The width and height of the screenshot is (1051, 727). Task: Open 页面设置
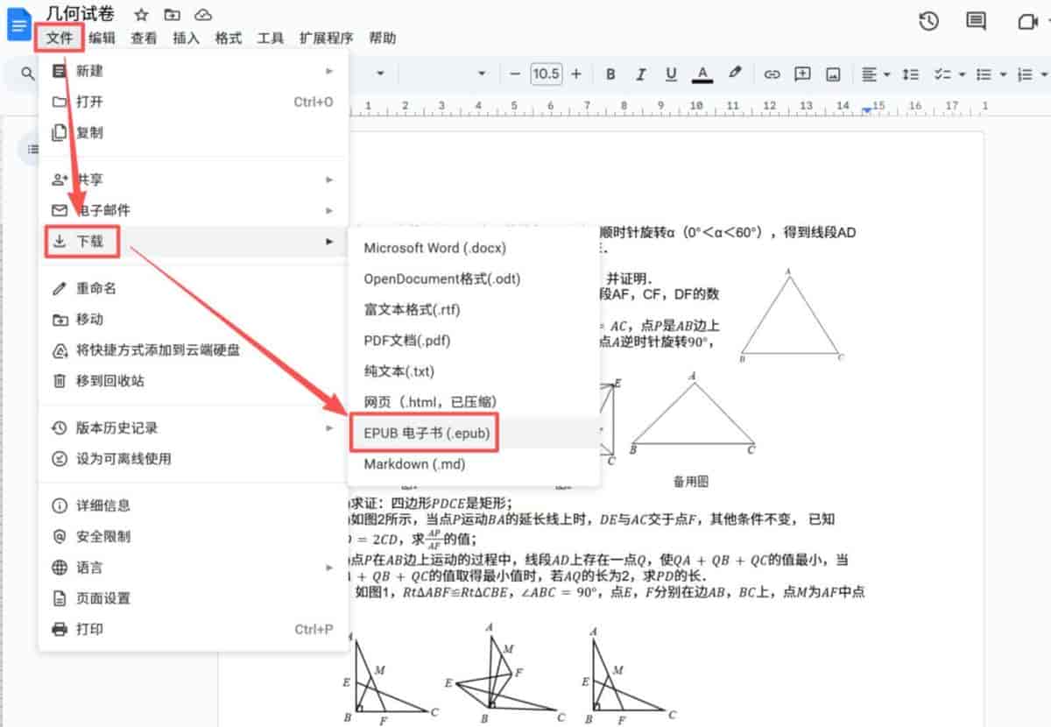click(194, 598)
